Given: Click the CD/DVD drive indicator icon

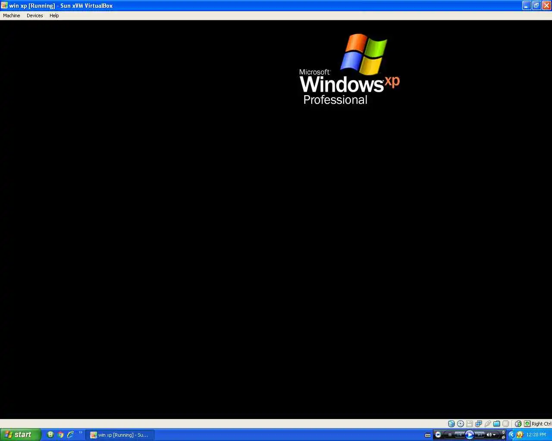Looking at the screenshot, I should pyautogui.click(x=461, y=424).
